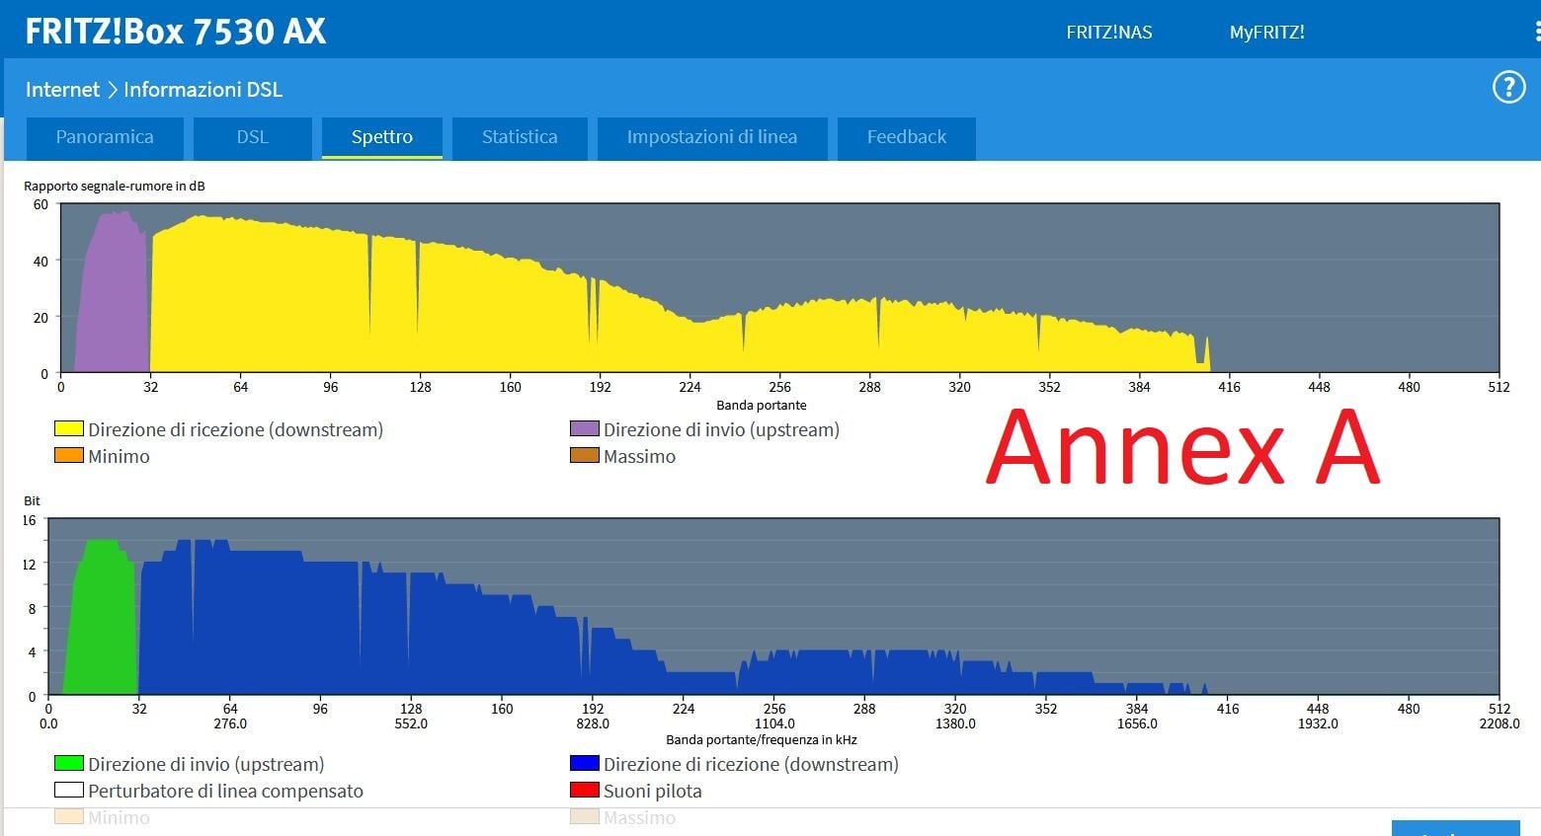
Task: Go to Internet in the breadcrumb
Action: tap(62, 90)
